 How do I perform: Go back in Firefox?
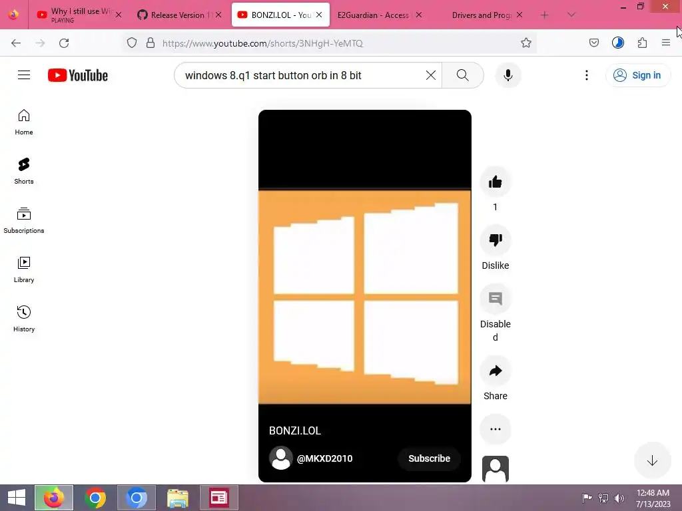[16, 43]
